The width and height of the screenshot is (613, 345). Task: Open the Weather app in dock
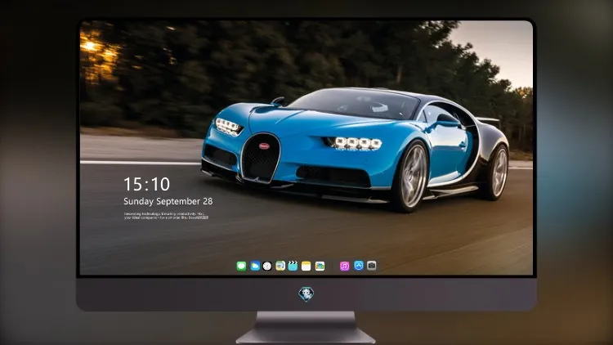pyautogui.click(x=255, y=266)
